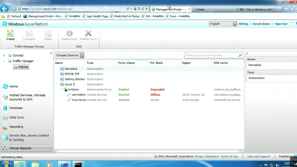Image resolution: width=297 pixels, height=167 pixels.
Task: Sort by the Policy status column header
Action: point(132,63)
